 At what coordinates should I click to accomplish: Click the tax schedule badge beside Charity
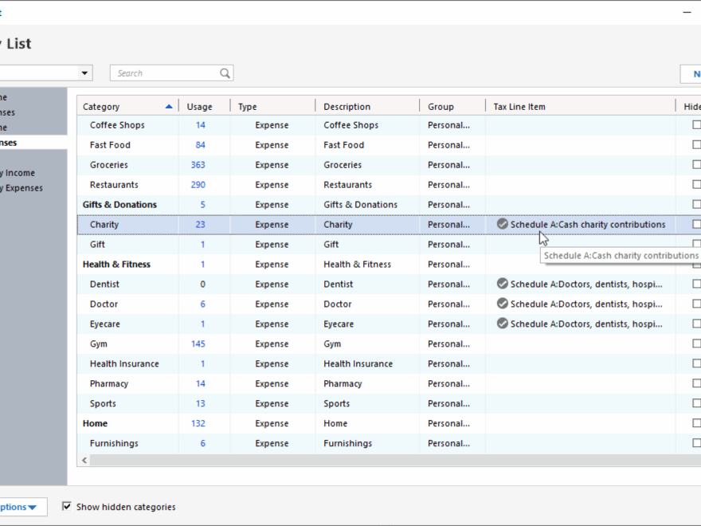coord(503,224)
